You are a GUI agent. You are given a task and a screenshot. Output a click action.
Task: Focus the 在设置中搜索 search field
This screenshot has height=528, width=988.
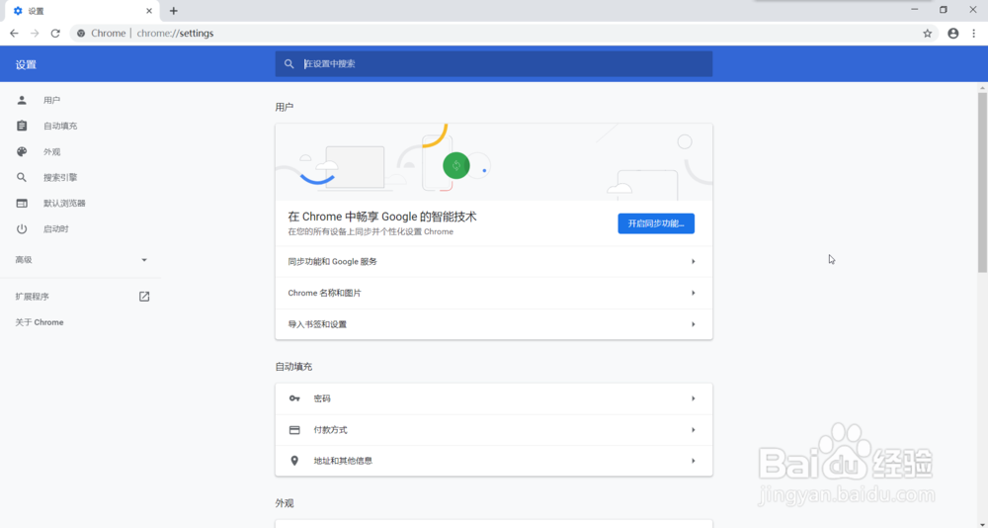click(x=493, y=63)
